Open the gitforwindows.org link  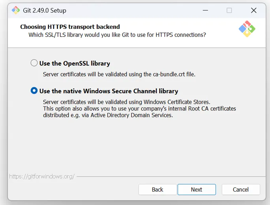click(x=41, y=177)
